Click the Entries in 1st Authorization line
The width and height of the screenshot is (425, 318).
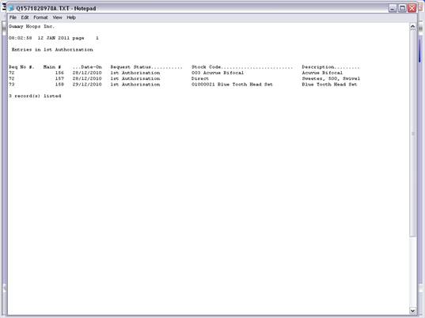click(x=52, y=50)
